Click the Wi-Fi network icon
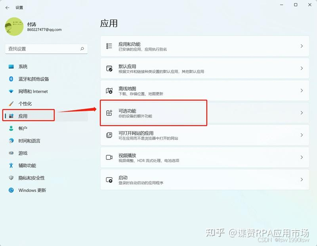The image size is (317, 246). click(x=11, y=91)
